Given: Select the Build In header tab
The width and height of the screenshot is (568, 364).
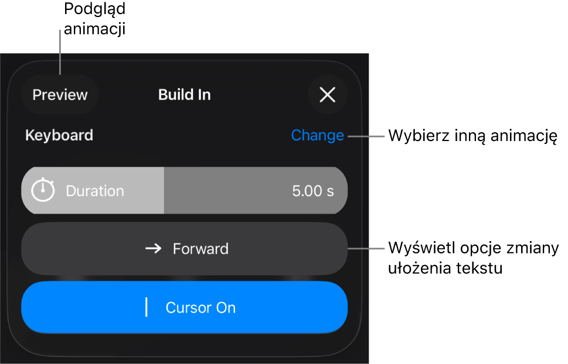Looking at the screenshot, I should 184,95.
